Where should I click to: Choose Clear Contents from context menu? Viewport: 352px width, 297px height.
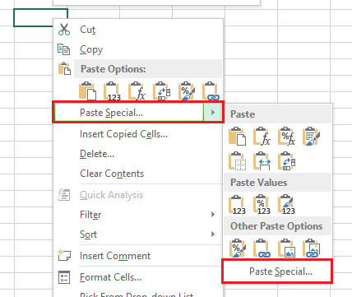[112, 174]
